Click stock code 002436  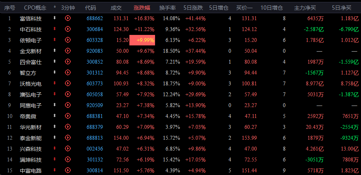click(95, 149)
